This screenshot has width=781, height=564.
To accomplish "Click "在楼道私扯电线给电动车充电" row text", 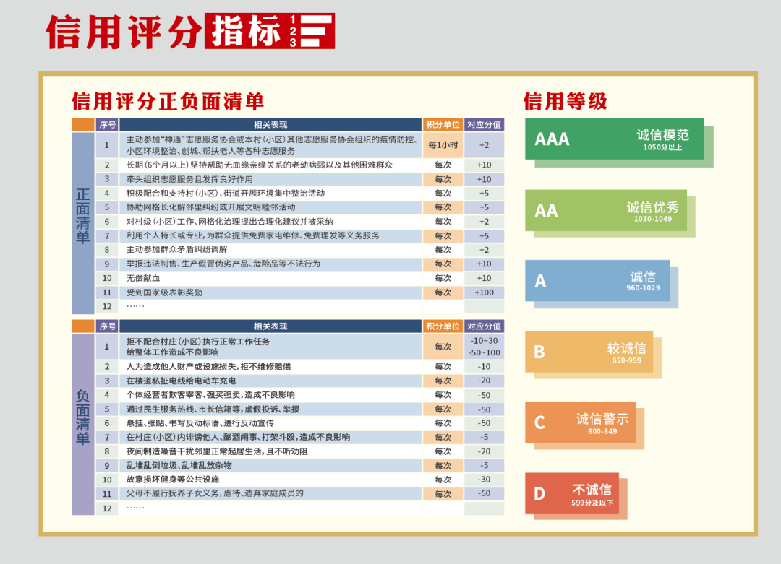I will point(181,381).
